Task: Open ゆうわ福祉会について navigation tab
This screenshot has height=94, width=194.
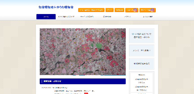Action: (66, 17)
